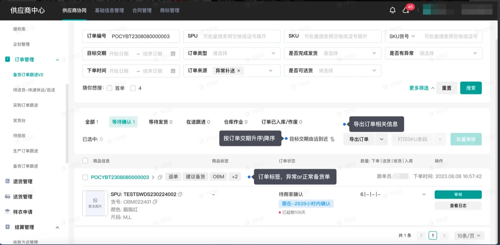Open the 是否有异常 dropdown
The height and width of the screenshot is (245, 500).
[x=434, y=53]
